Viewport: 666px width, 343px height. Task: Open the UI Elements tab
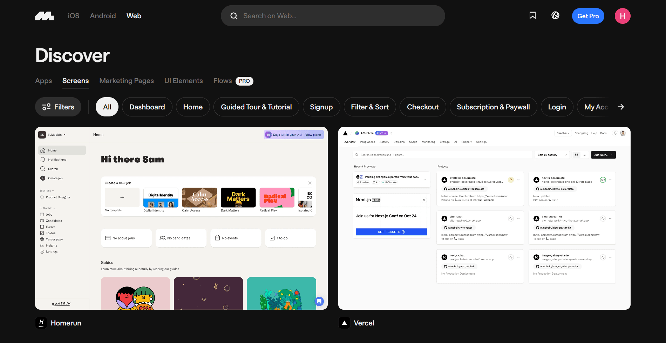(x=183, y=81)
